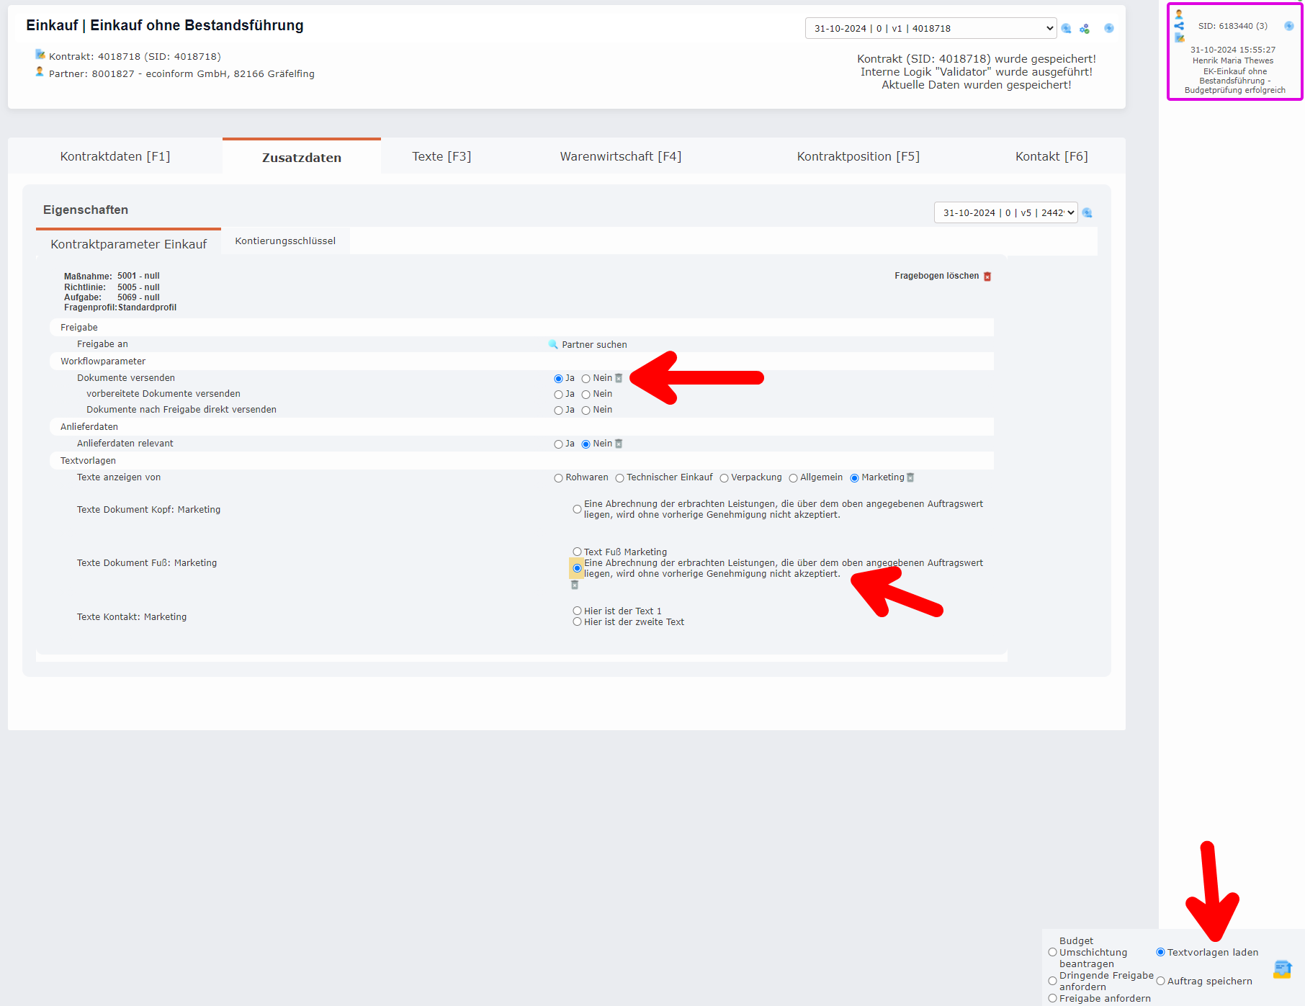Click the Partner suchen link

tap(594, 344)
